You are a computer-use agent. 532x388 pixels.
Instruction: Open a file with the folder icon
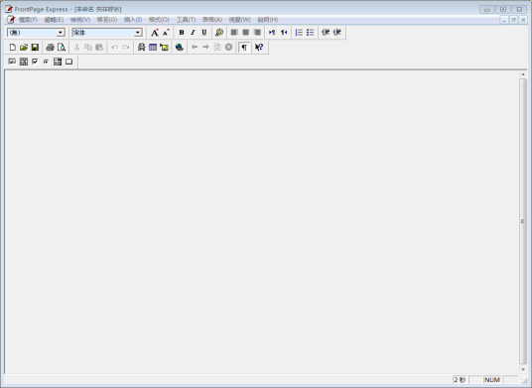(24, 48)
